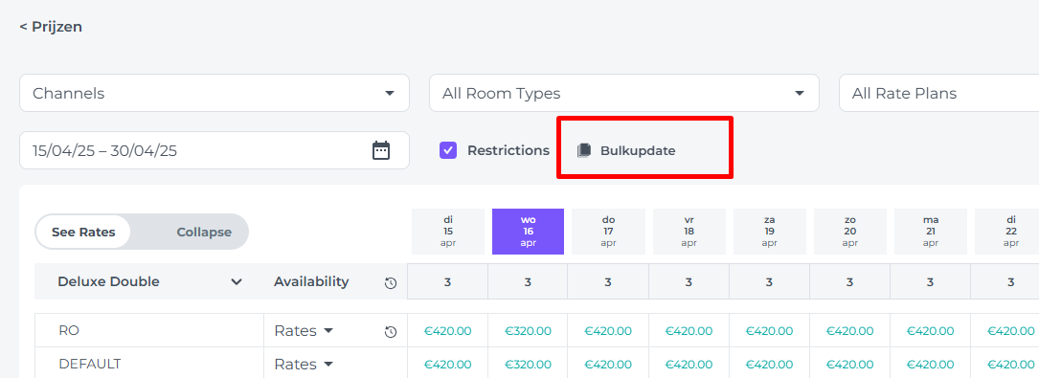Edit RO rate €320.00 on 16 apr
Screen dimensions: 1039x378
(528, 331)
